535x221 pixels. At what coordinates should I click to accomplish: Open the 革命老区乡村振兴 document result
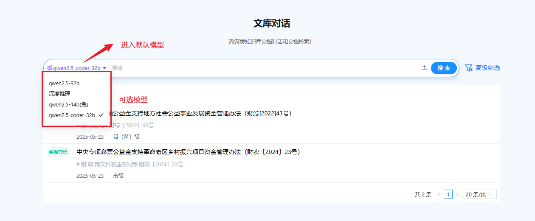tap(189, 152)
